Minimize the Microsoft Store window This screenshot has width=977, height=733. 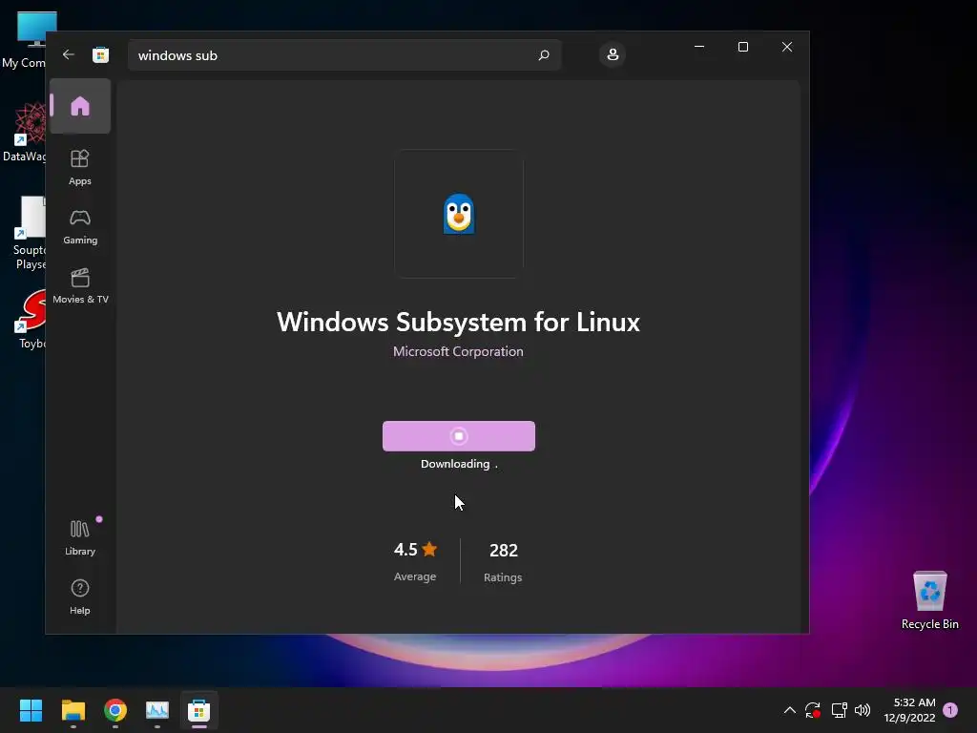pos(699,47)
